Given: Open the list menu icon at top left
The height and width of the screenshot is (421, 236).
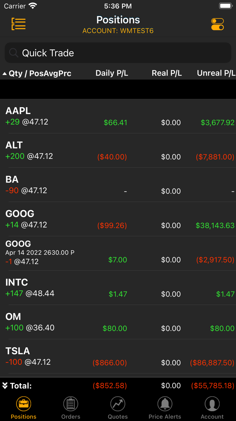Looking at the screenshot, I should (18, 24).
